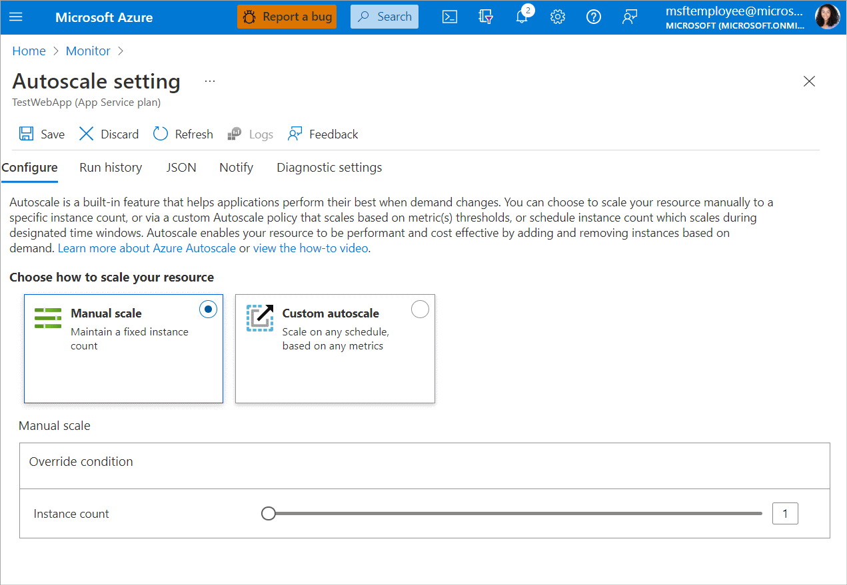The image size is (847, 585).
Task: Save the autoscale setting
Action: point(42,134)
